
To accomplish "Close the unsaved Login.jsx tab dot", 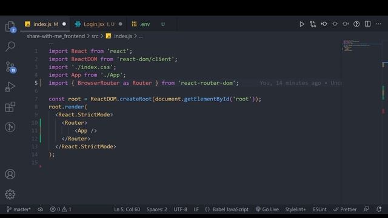I will [120, 24].
